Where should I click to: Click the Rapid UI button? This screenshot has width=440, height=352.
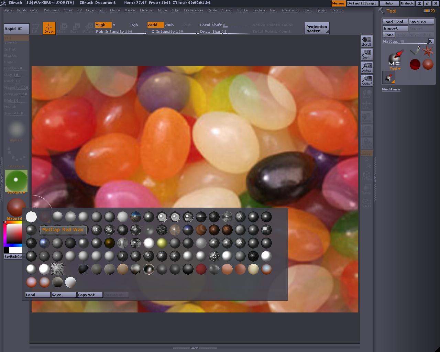(16, 29)
